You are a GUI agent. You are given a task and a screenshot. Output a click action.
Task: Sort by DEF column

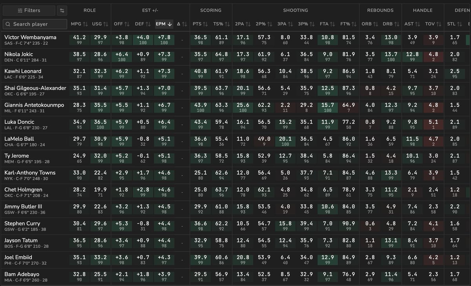[x=143, y=24]
